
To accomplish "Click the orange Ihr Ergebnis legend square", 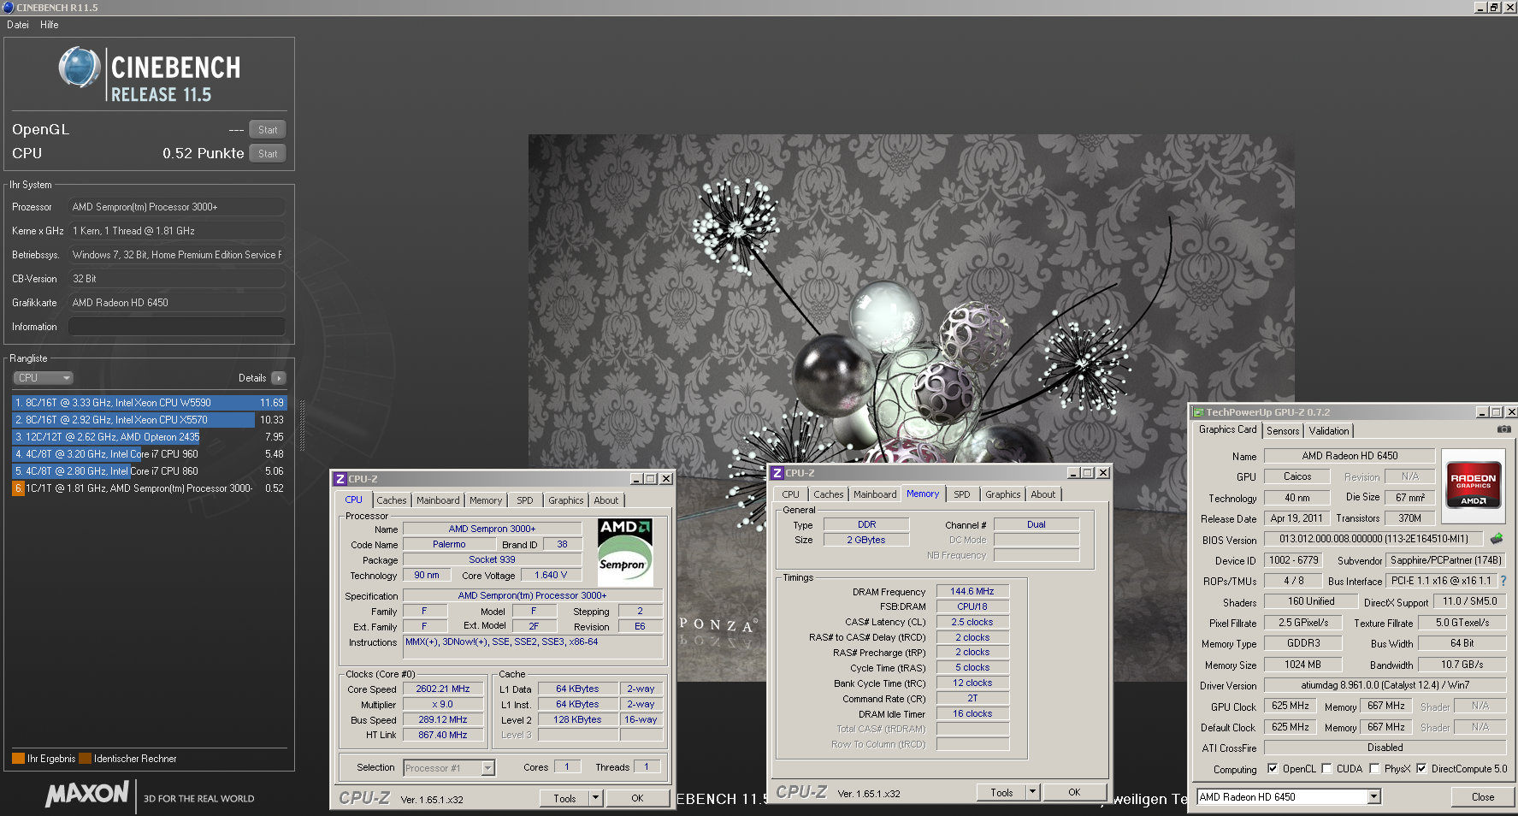I will pyautogui.click(x=18, y=759).
